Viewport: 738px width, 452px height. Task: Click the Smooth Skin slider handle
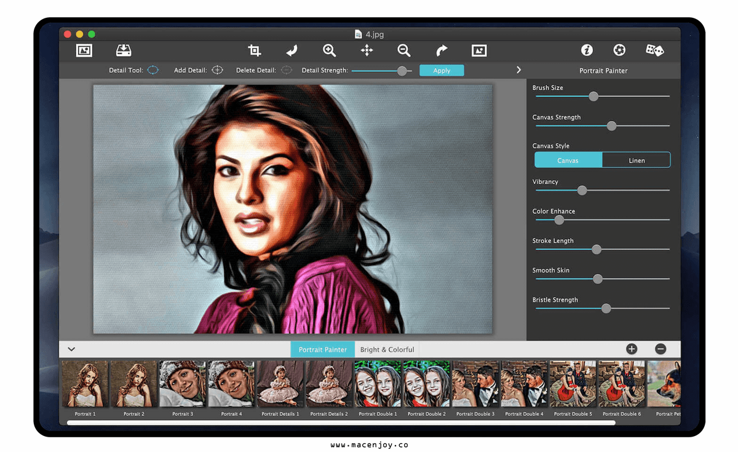597,279
